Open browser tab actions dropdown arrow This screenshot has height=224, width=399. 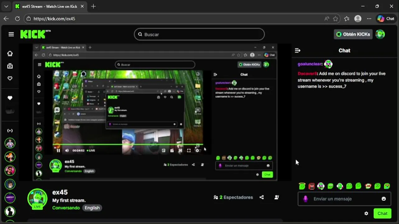[x=6, y=6]
